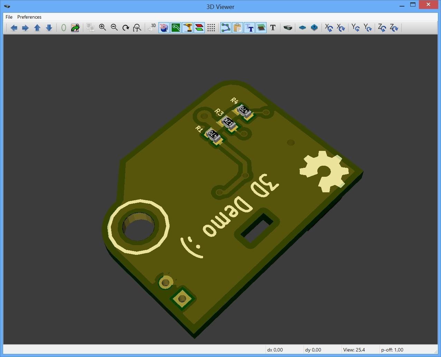Toggle display of 3D footprint models

[164, 28]
